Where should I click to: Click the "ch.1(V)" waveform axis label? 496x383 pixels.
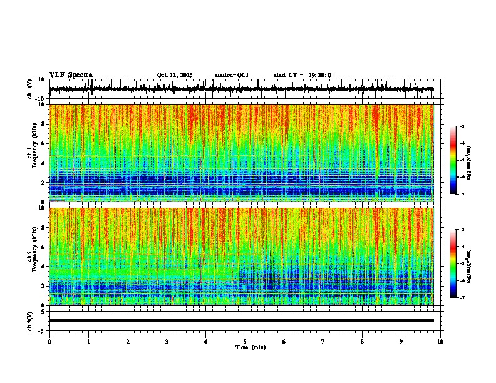[30, 89]
